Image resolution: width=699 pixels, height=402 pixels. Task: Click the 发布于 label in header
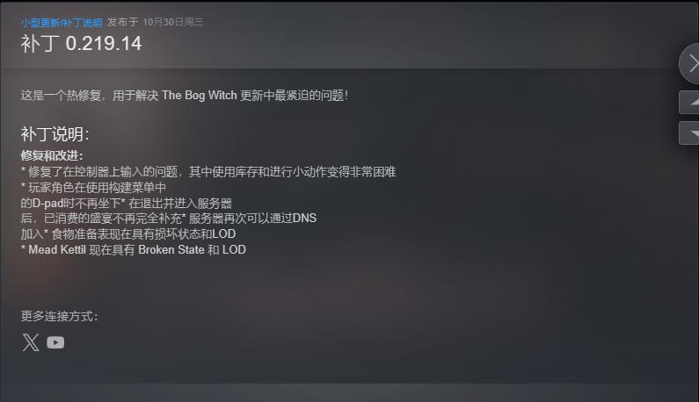[x=122, y=22]
